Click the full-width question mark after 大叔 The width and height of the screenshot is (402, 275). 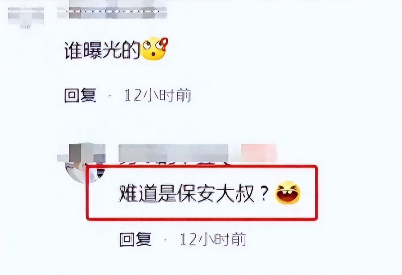(x=264, y=194)
